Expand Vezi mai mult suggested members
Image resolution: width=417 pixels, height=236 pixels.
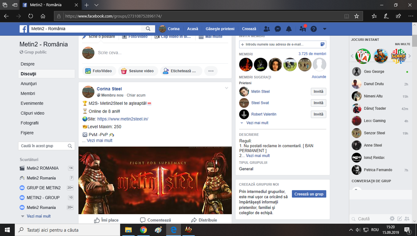257,123
